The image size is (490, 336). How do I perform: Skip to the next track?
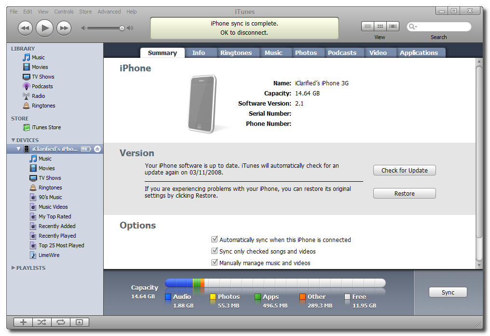coord(64,28)
